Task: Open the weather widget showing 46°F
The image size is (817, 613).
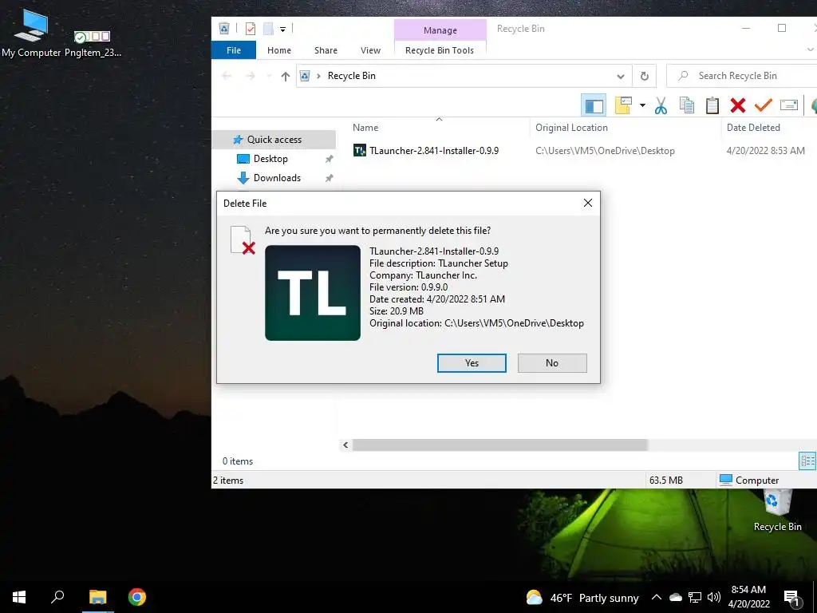Action: [582, 598]
